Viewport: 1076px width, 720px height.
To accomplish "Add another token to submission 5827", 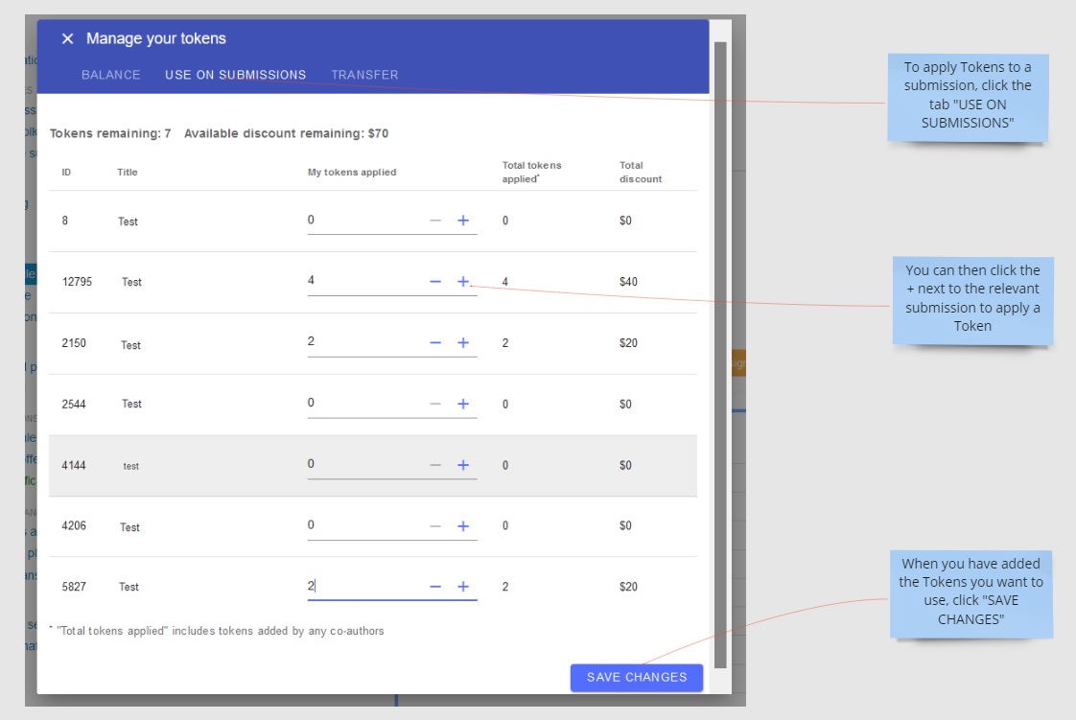I will coord(463,587).
